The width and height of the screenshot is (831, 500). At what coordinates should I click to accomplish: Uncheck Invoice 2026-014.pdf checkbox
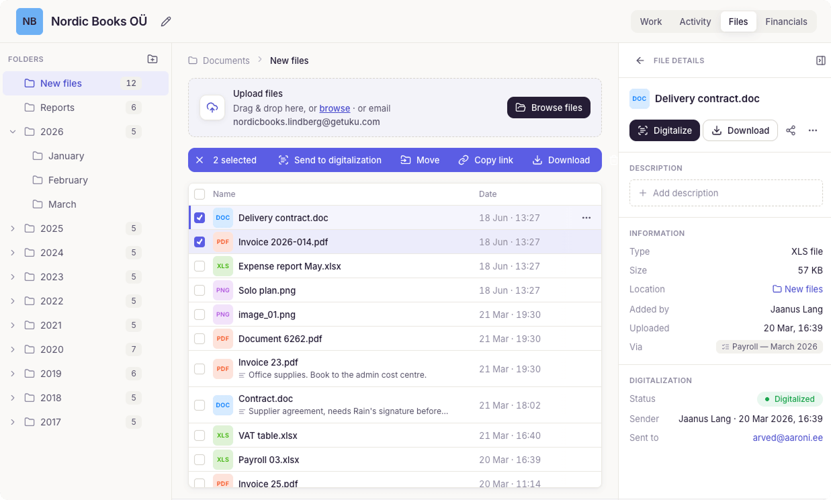[x=200, y=242]
